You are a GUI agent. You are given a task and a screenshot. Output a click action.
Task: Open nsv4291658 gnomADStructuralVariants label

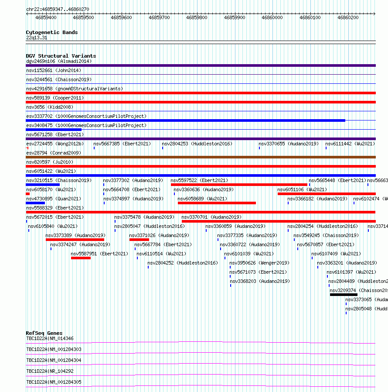75,89
